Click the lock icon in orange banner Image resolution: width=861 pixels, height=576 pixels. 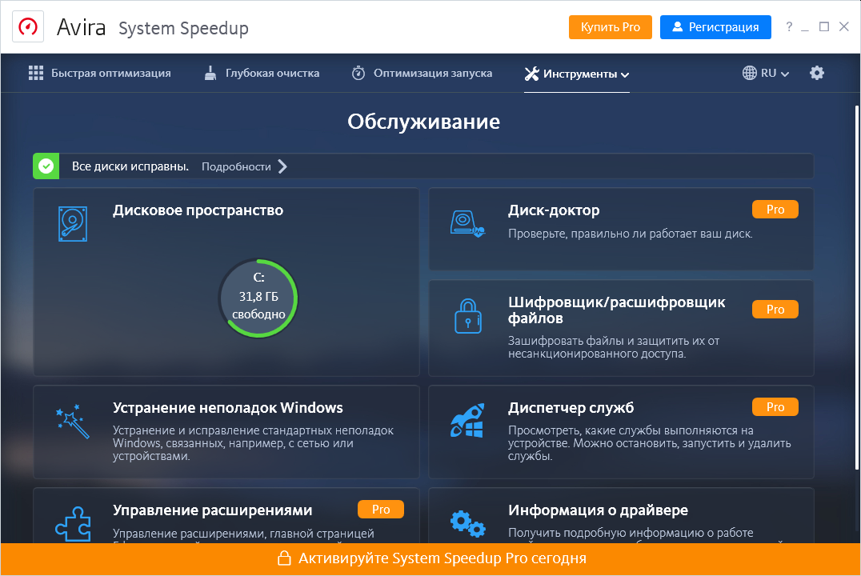284,558
